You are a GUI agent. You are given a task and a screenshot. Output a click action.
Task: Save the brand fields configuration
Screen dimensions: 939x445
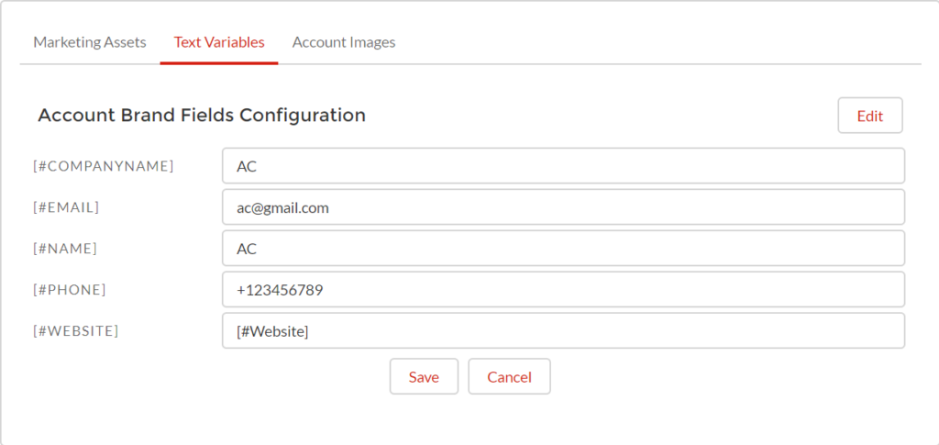424,377
